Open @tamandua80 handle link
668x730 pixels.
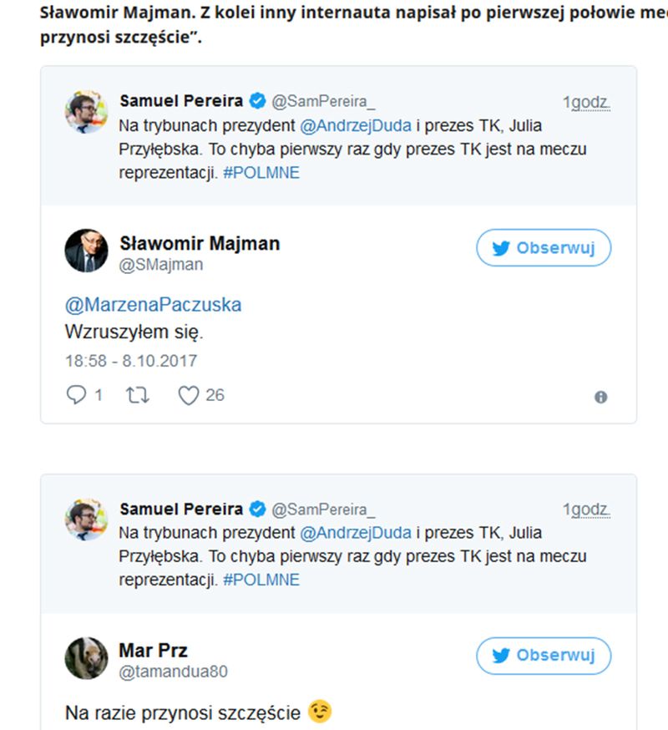click(x=174, y=672)
